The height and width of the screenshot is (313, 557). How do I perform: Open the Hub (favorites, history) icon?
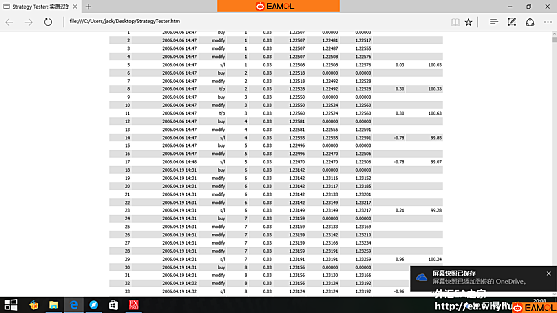pos(494,22)
